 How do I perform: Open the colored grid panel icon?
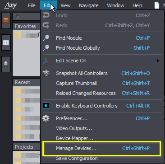[6, 42]
